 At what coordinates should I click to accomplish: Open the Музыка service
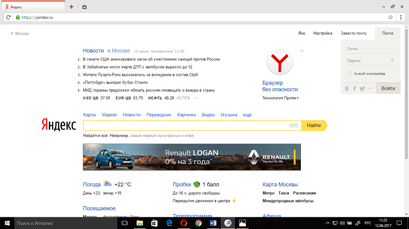[x=229, y=115]
